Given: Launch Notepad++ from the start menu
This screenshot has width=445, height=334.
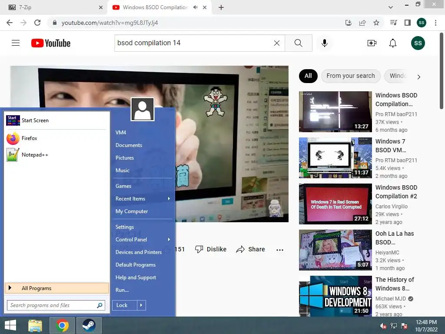Looking at the screenshot, I should click(57, 155).
